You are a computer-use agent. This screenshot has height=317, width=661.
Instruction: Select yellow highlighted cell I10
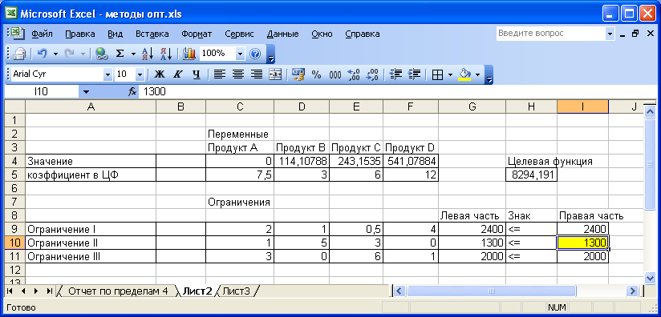pos(582,243)
